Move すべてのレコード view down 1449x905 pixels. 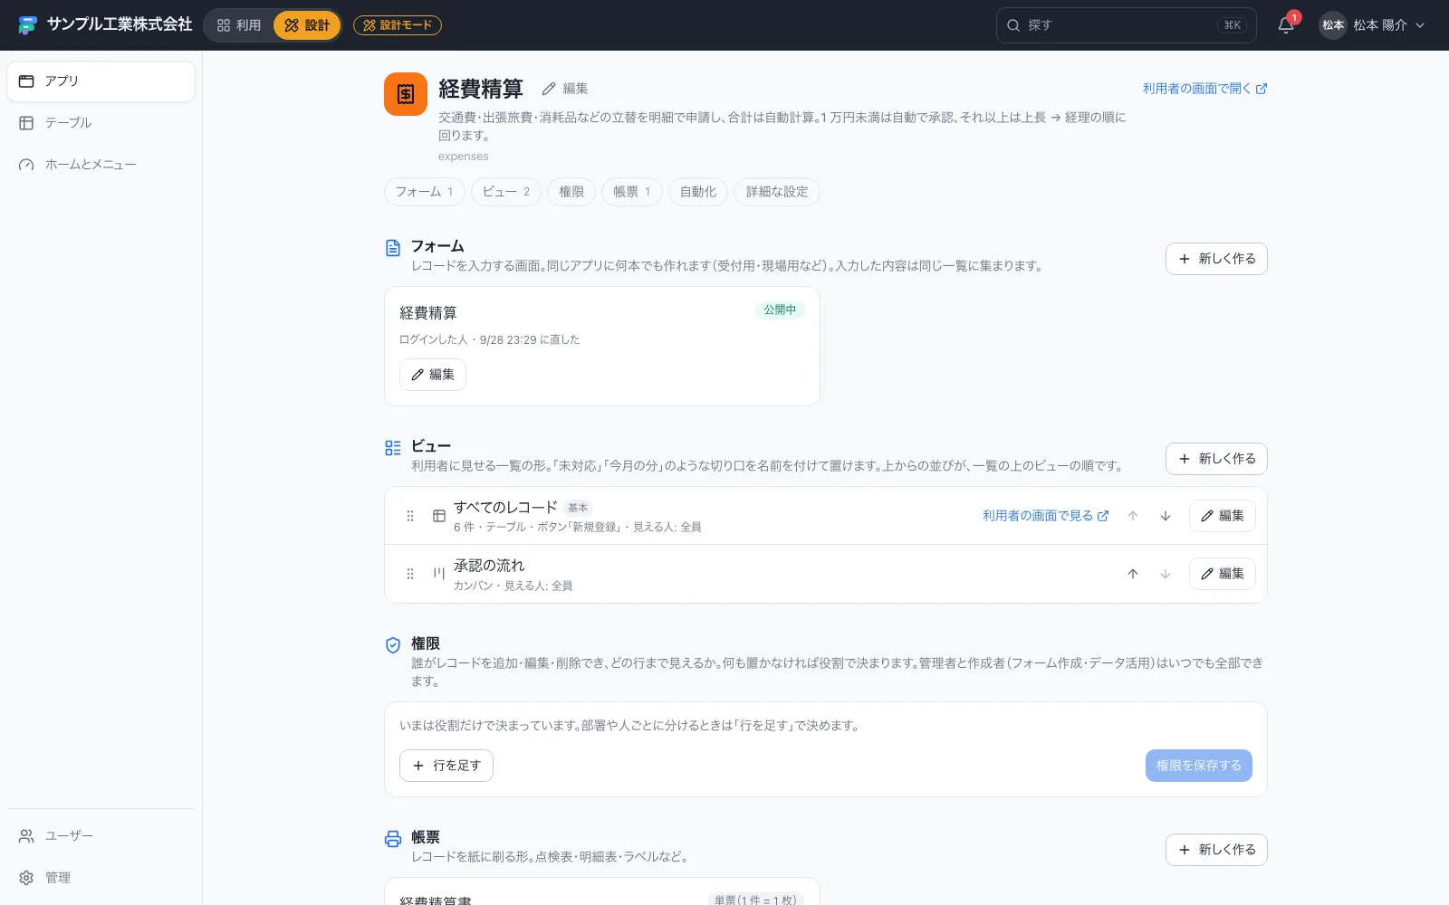(1166, 516)
